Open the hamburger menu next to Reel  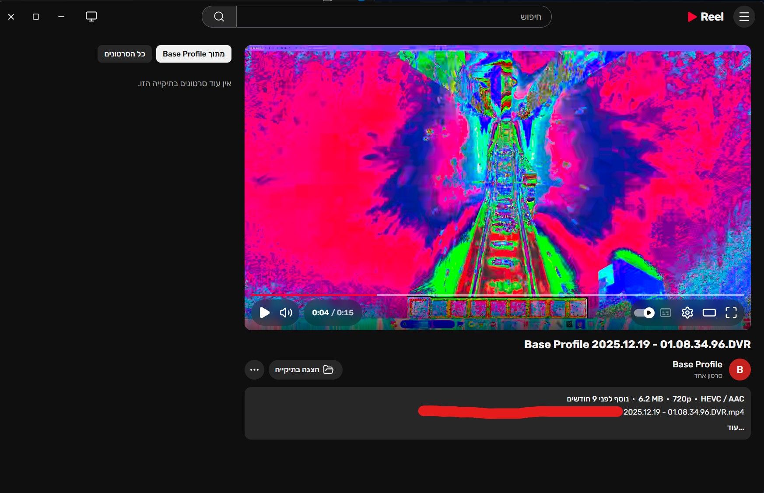pyautogui.click(x=744, y=17)
